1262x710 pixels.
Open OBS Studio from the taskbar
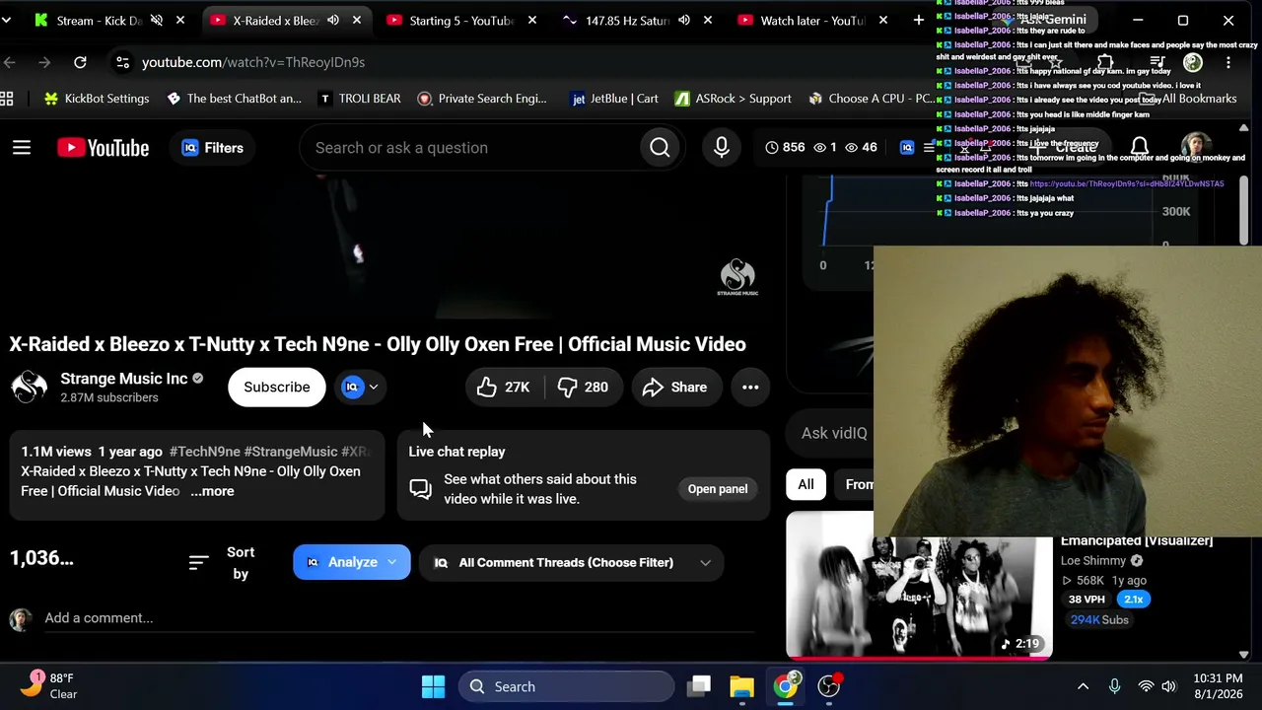[829, 686]
